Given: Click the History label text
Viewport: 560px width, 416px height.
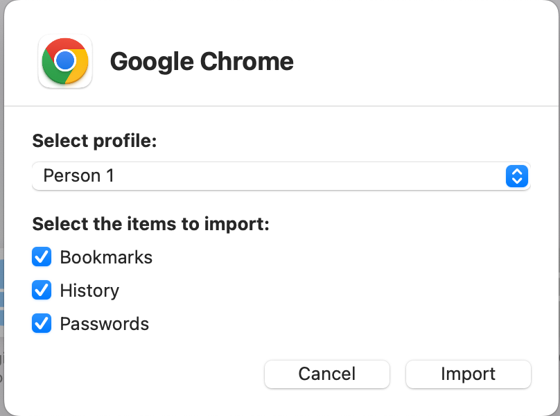Looking at the screenshot, I should point(89,291).
